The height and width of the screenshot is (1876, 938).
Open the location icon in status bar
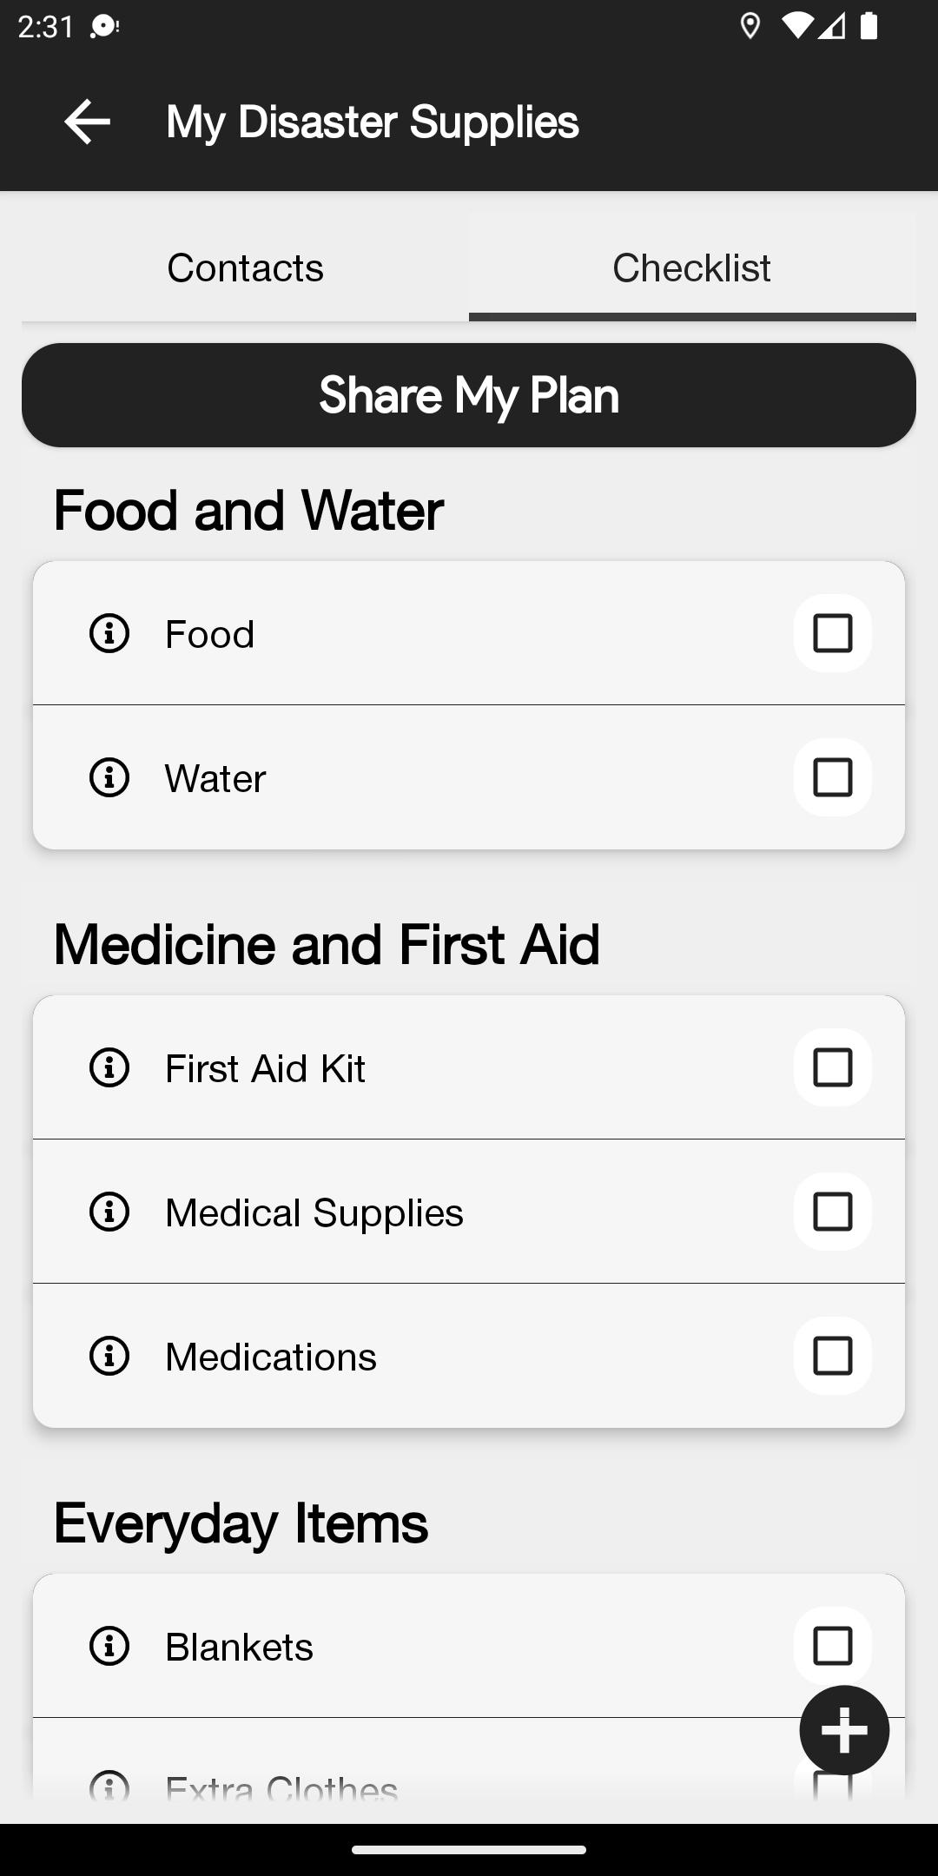[750, 27]
